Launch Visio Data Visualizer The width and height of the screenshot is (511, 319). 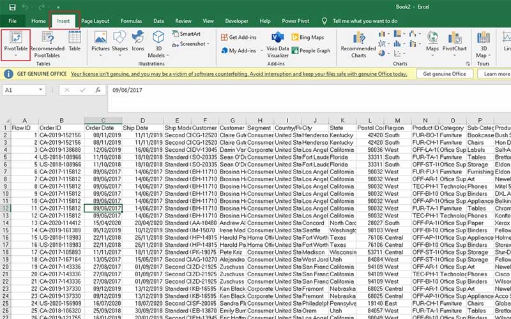pyautogui.click(x=278, y=45)
